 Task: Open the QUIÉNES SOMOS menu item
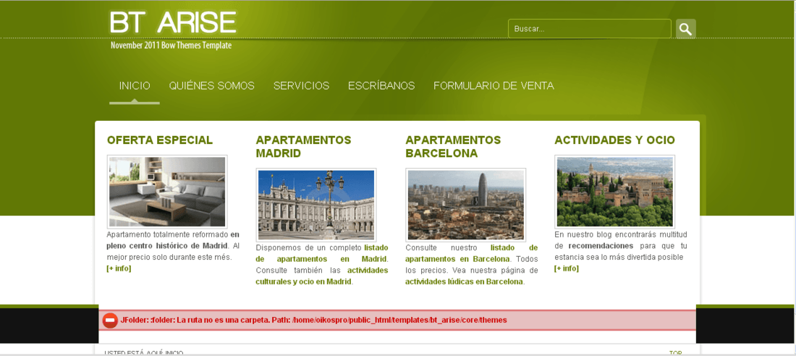tap(212, 86)
